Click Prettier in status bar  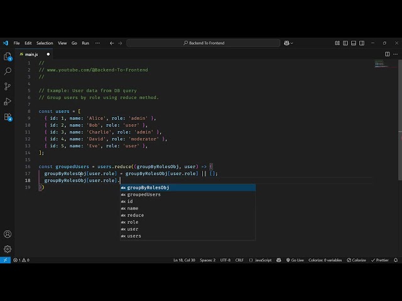[379, 260]
